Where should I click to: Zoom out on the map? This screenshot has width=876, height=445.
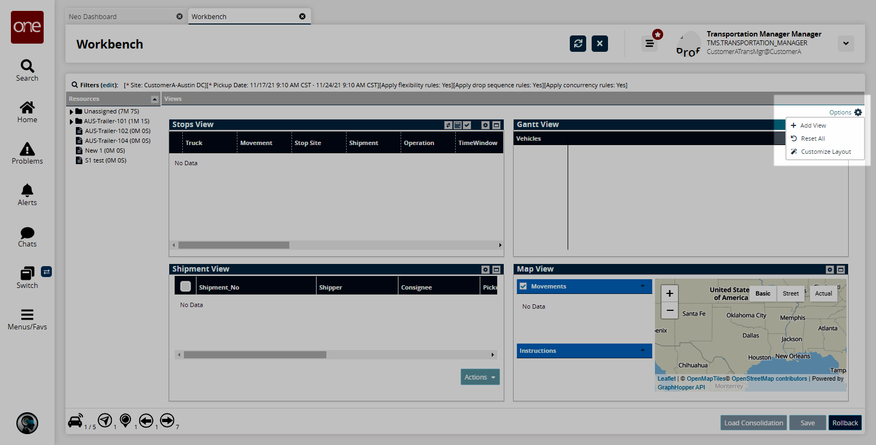(670, 310)
